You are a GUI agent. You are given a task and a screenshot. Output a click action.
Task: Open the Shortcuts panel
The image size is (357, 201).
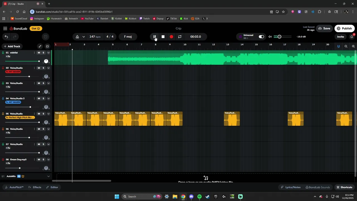pyautogui.click(x=344, y=187)
